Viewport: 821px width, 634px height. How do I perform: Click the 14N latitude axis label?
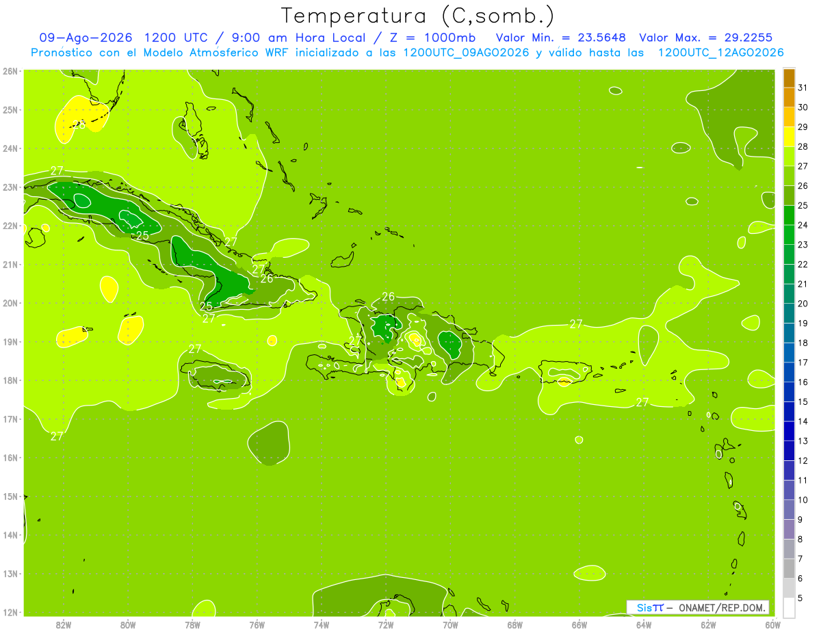(x=10, y=535)
